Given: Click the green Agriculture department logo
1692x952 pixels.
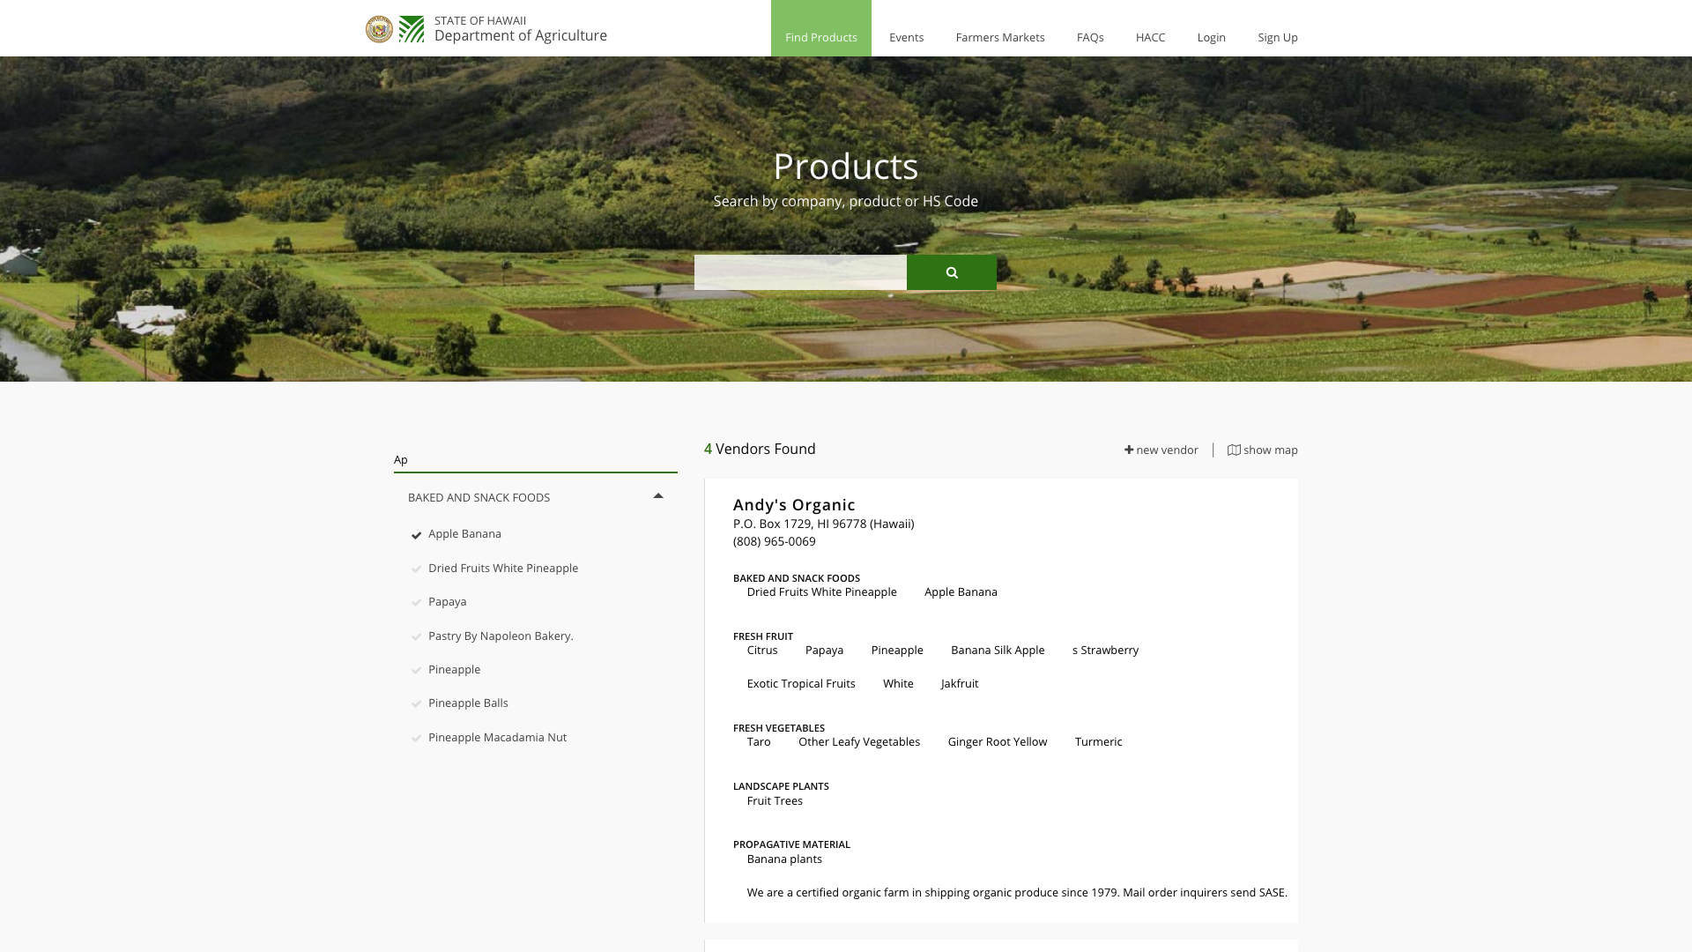Looking at the screenshot, I should click(x=412, y=29).
